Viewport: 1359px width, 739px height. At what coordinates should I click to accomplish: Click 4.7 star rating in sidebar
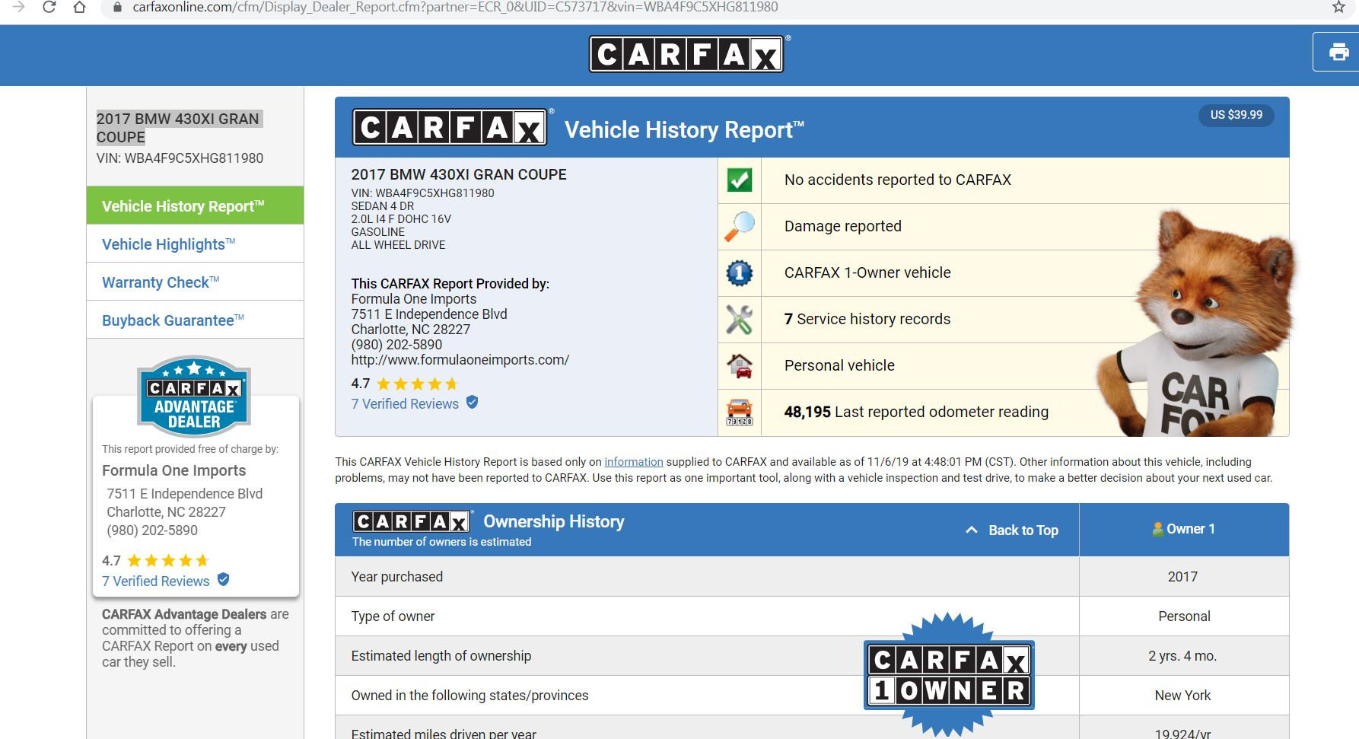[155, 561]
